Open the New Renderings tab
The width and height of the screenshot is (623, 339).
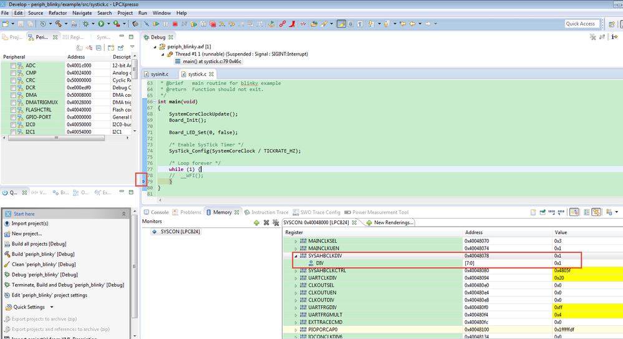pos(390,223)
